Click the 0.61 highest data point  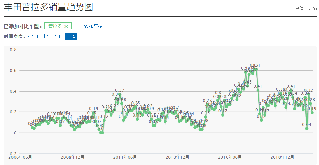256,69
